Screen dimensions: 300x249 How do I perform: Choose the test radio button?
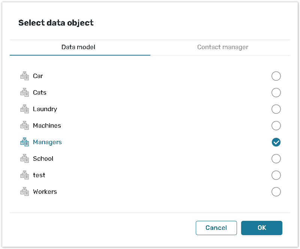276,175
